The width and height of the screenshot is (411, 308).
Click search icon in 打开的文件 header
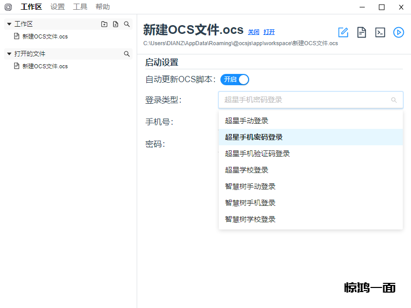click(x=127, y=54)
